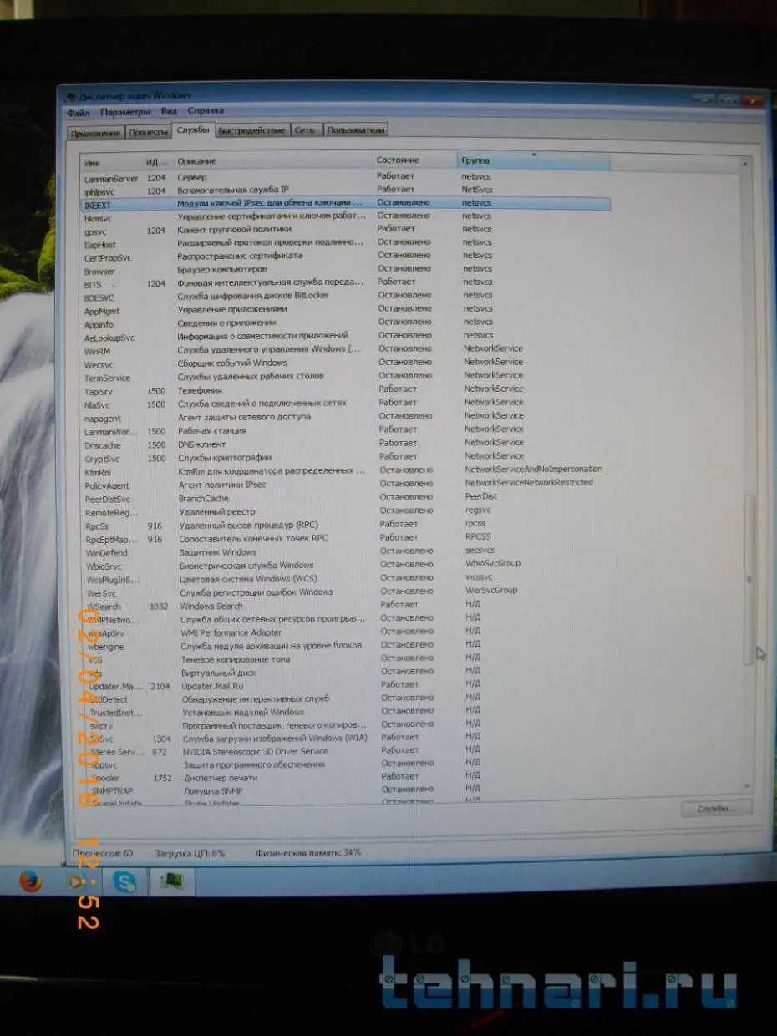This screenshot has width=777, height=1036.
Task: Select the Browser service row
Action: pyautogui.click(x=346, y=270)
